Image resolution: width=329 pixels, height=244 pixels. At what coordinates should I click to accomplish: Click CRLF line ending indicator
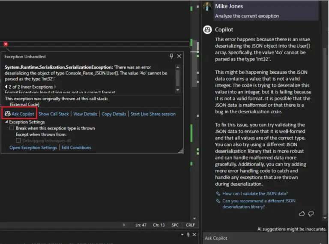point(190,225)
